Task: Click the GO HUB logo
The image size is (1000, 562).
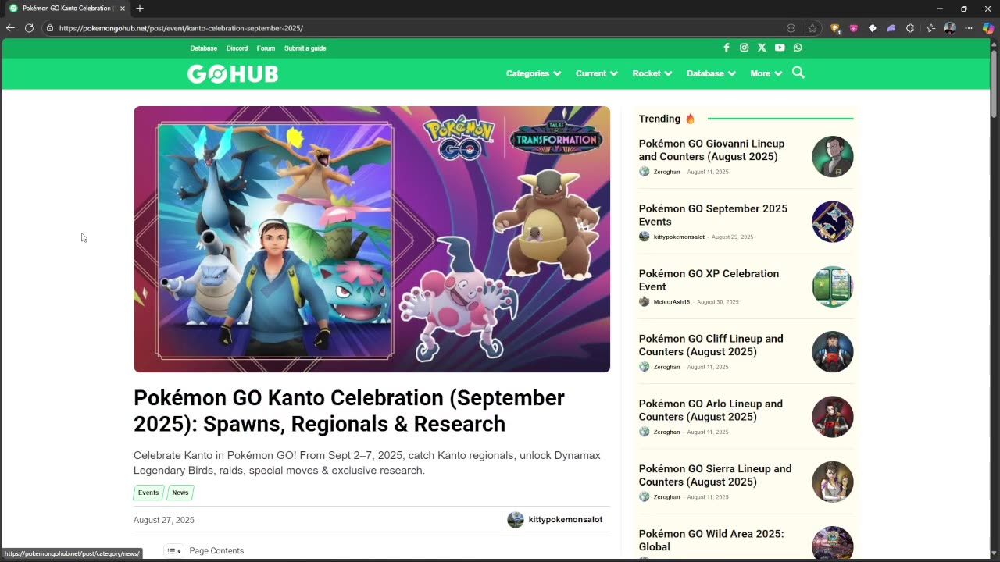Action: [x=233, y=73]
